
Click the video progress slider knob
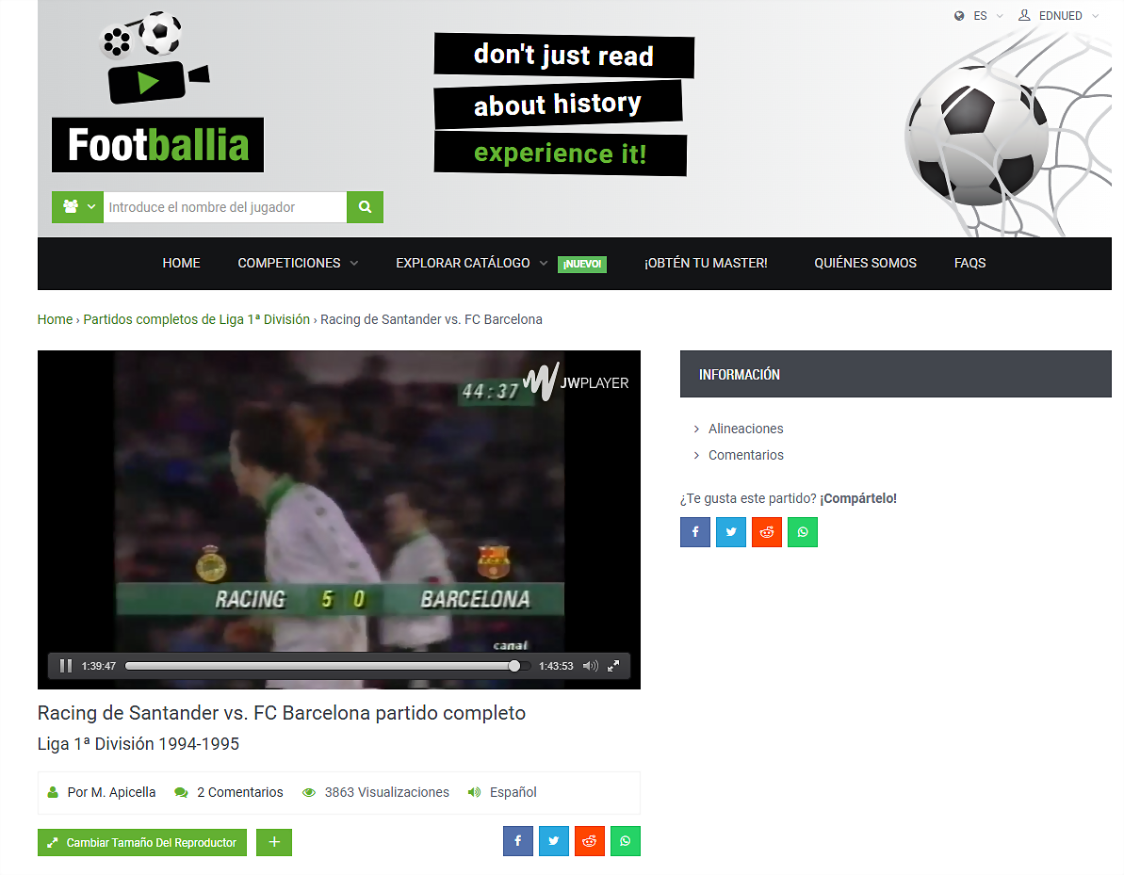(514, 666)
